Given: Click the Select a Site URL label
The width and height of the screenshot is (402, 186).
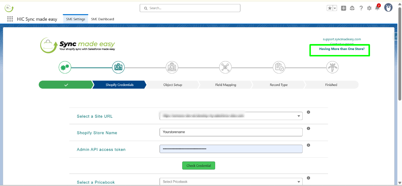Looking at the screenshot, I should 95,116.
